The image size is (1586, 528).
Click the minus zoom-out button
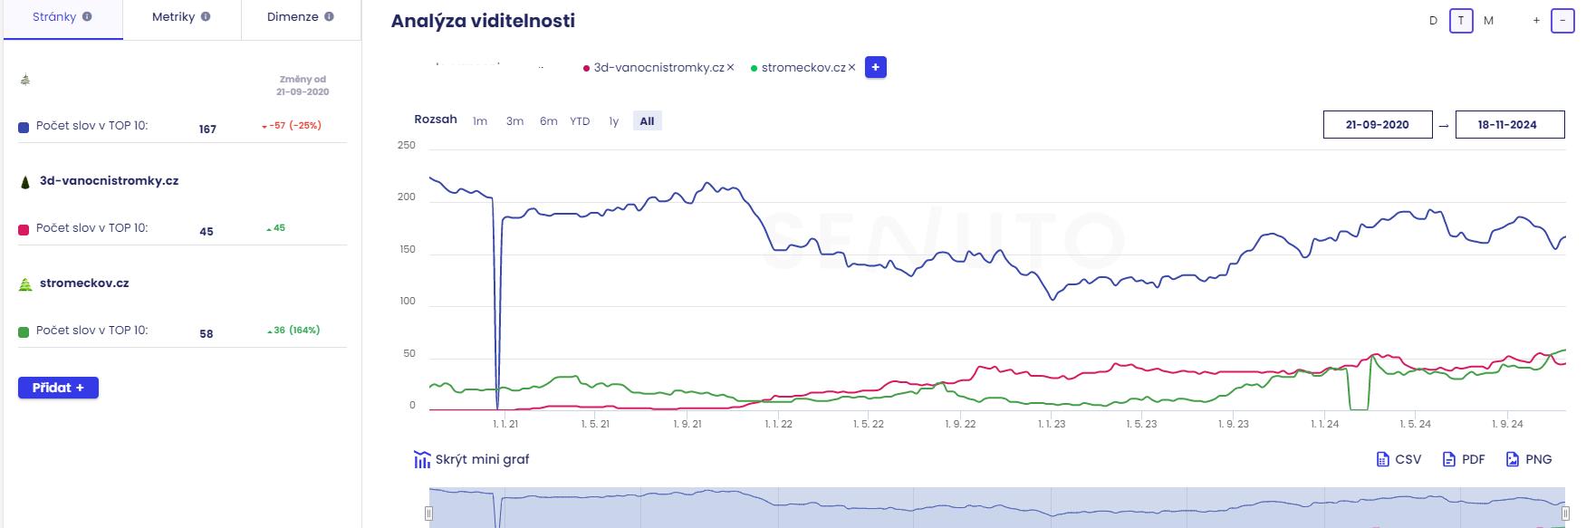click(x=1562, y=20)
